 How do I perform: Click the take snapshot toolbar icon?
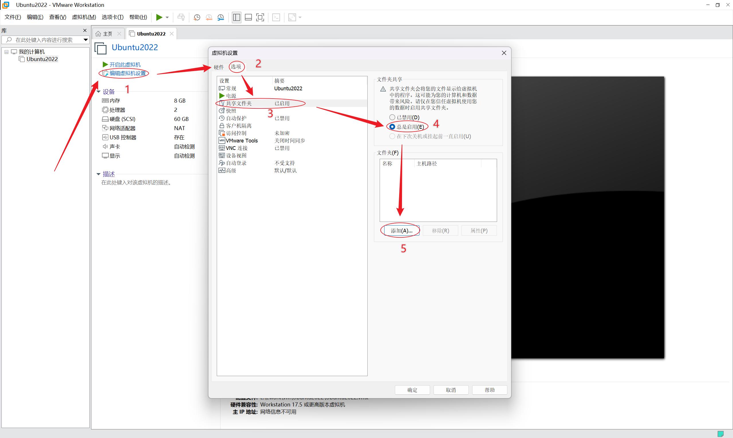pos(197,17)
